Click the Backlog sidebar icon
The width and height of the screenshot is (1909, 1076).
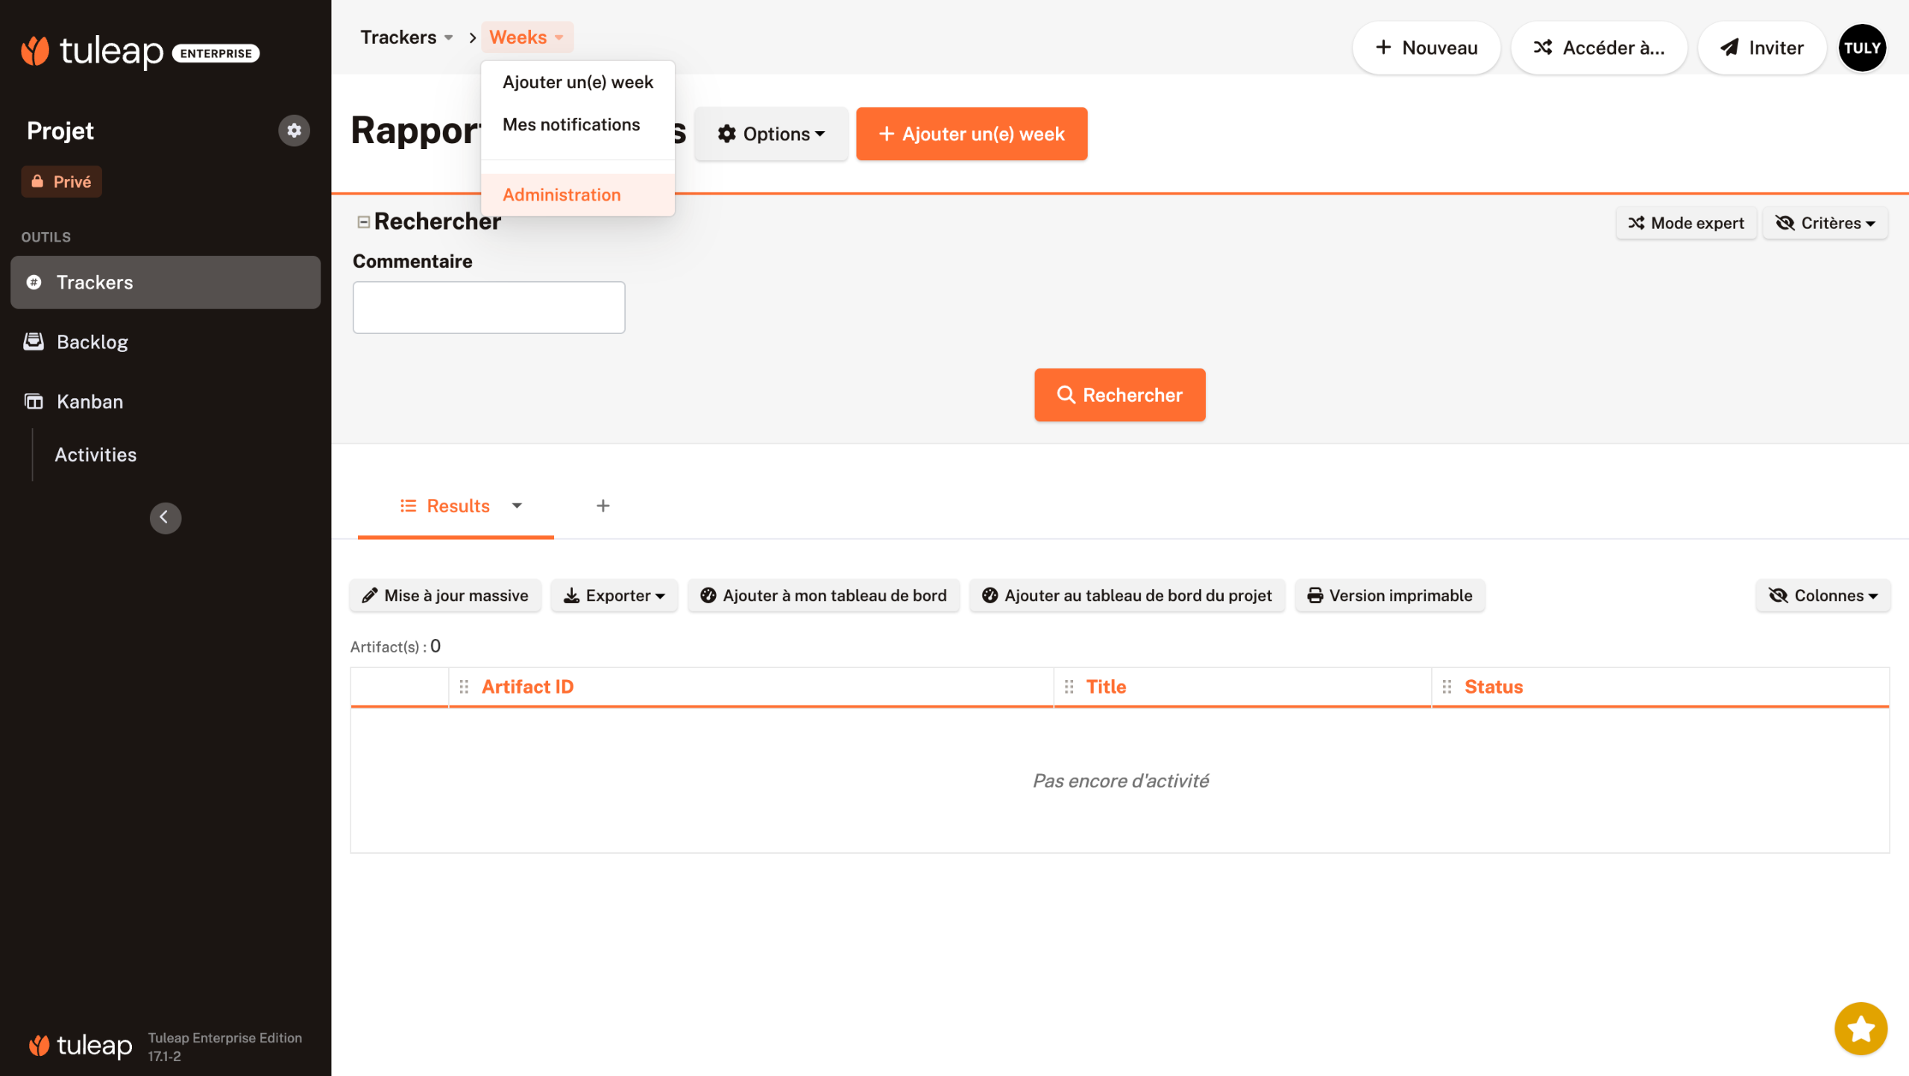pos(34,342)
